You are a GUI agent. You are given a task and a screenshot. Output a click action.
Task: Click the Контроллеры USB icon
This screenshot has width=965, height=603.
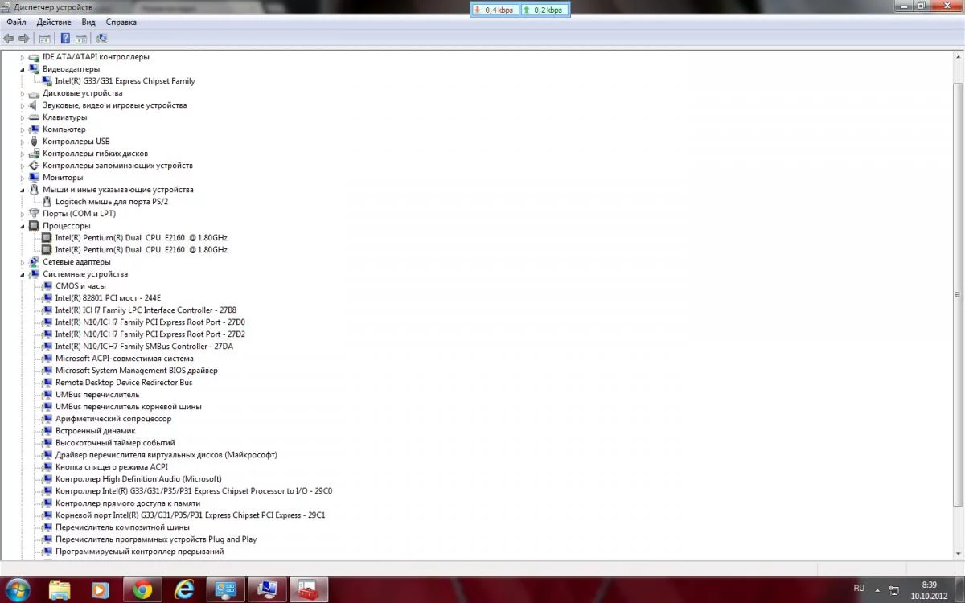(x=34, y=142)
